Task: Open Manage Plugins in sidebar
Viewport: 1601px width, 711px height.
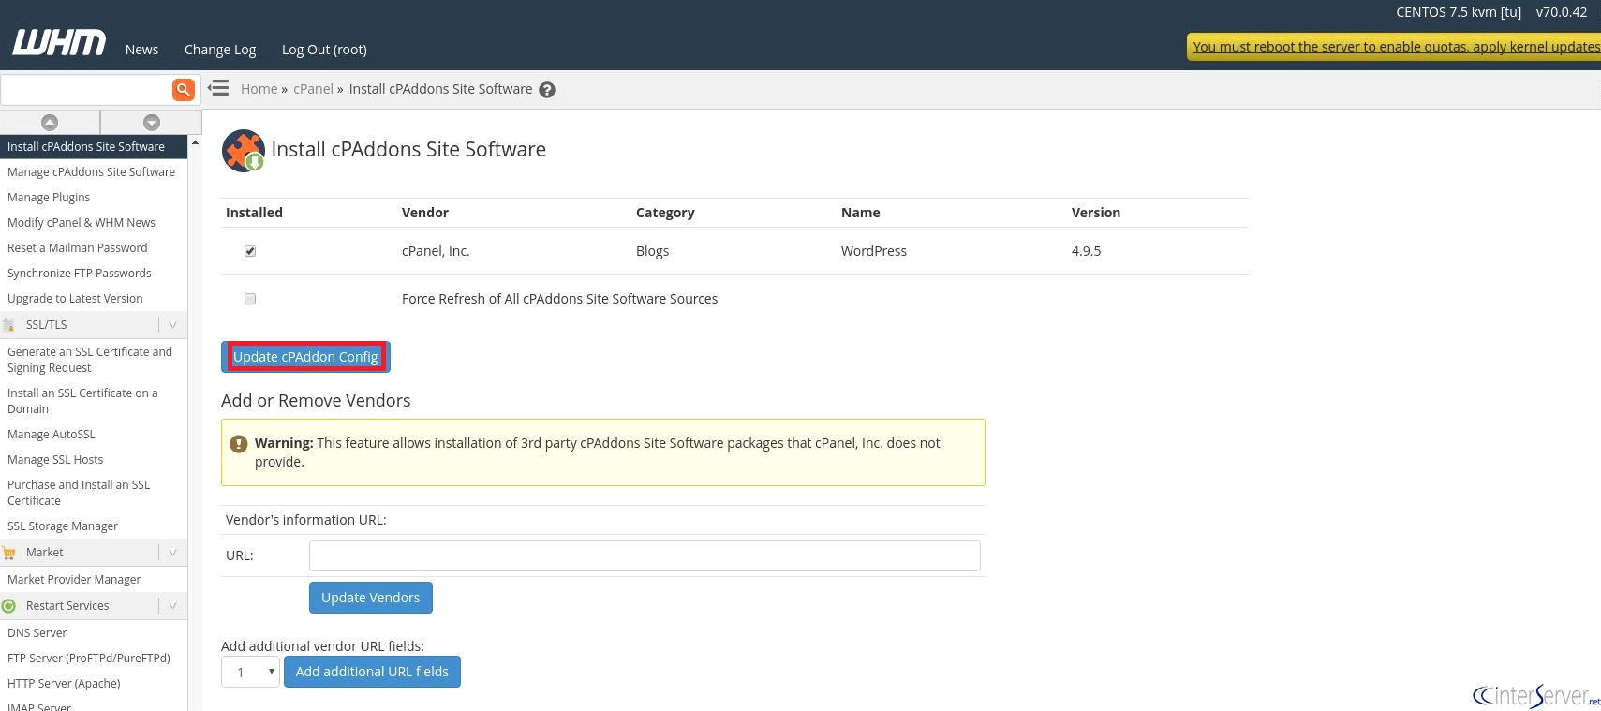Action: coord(49,198)
